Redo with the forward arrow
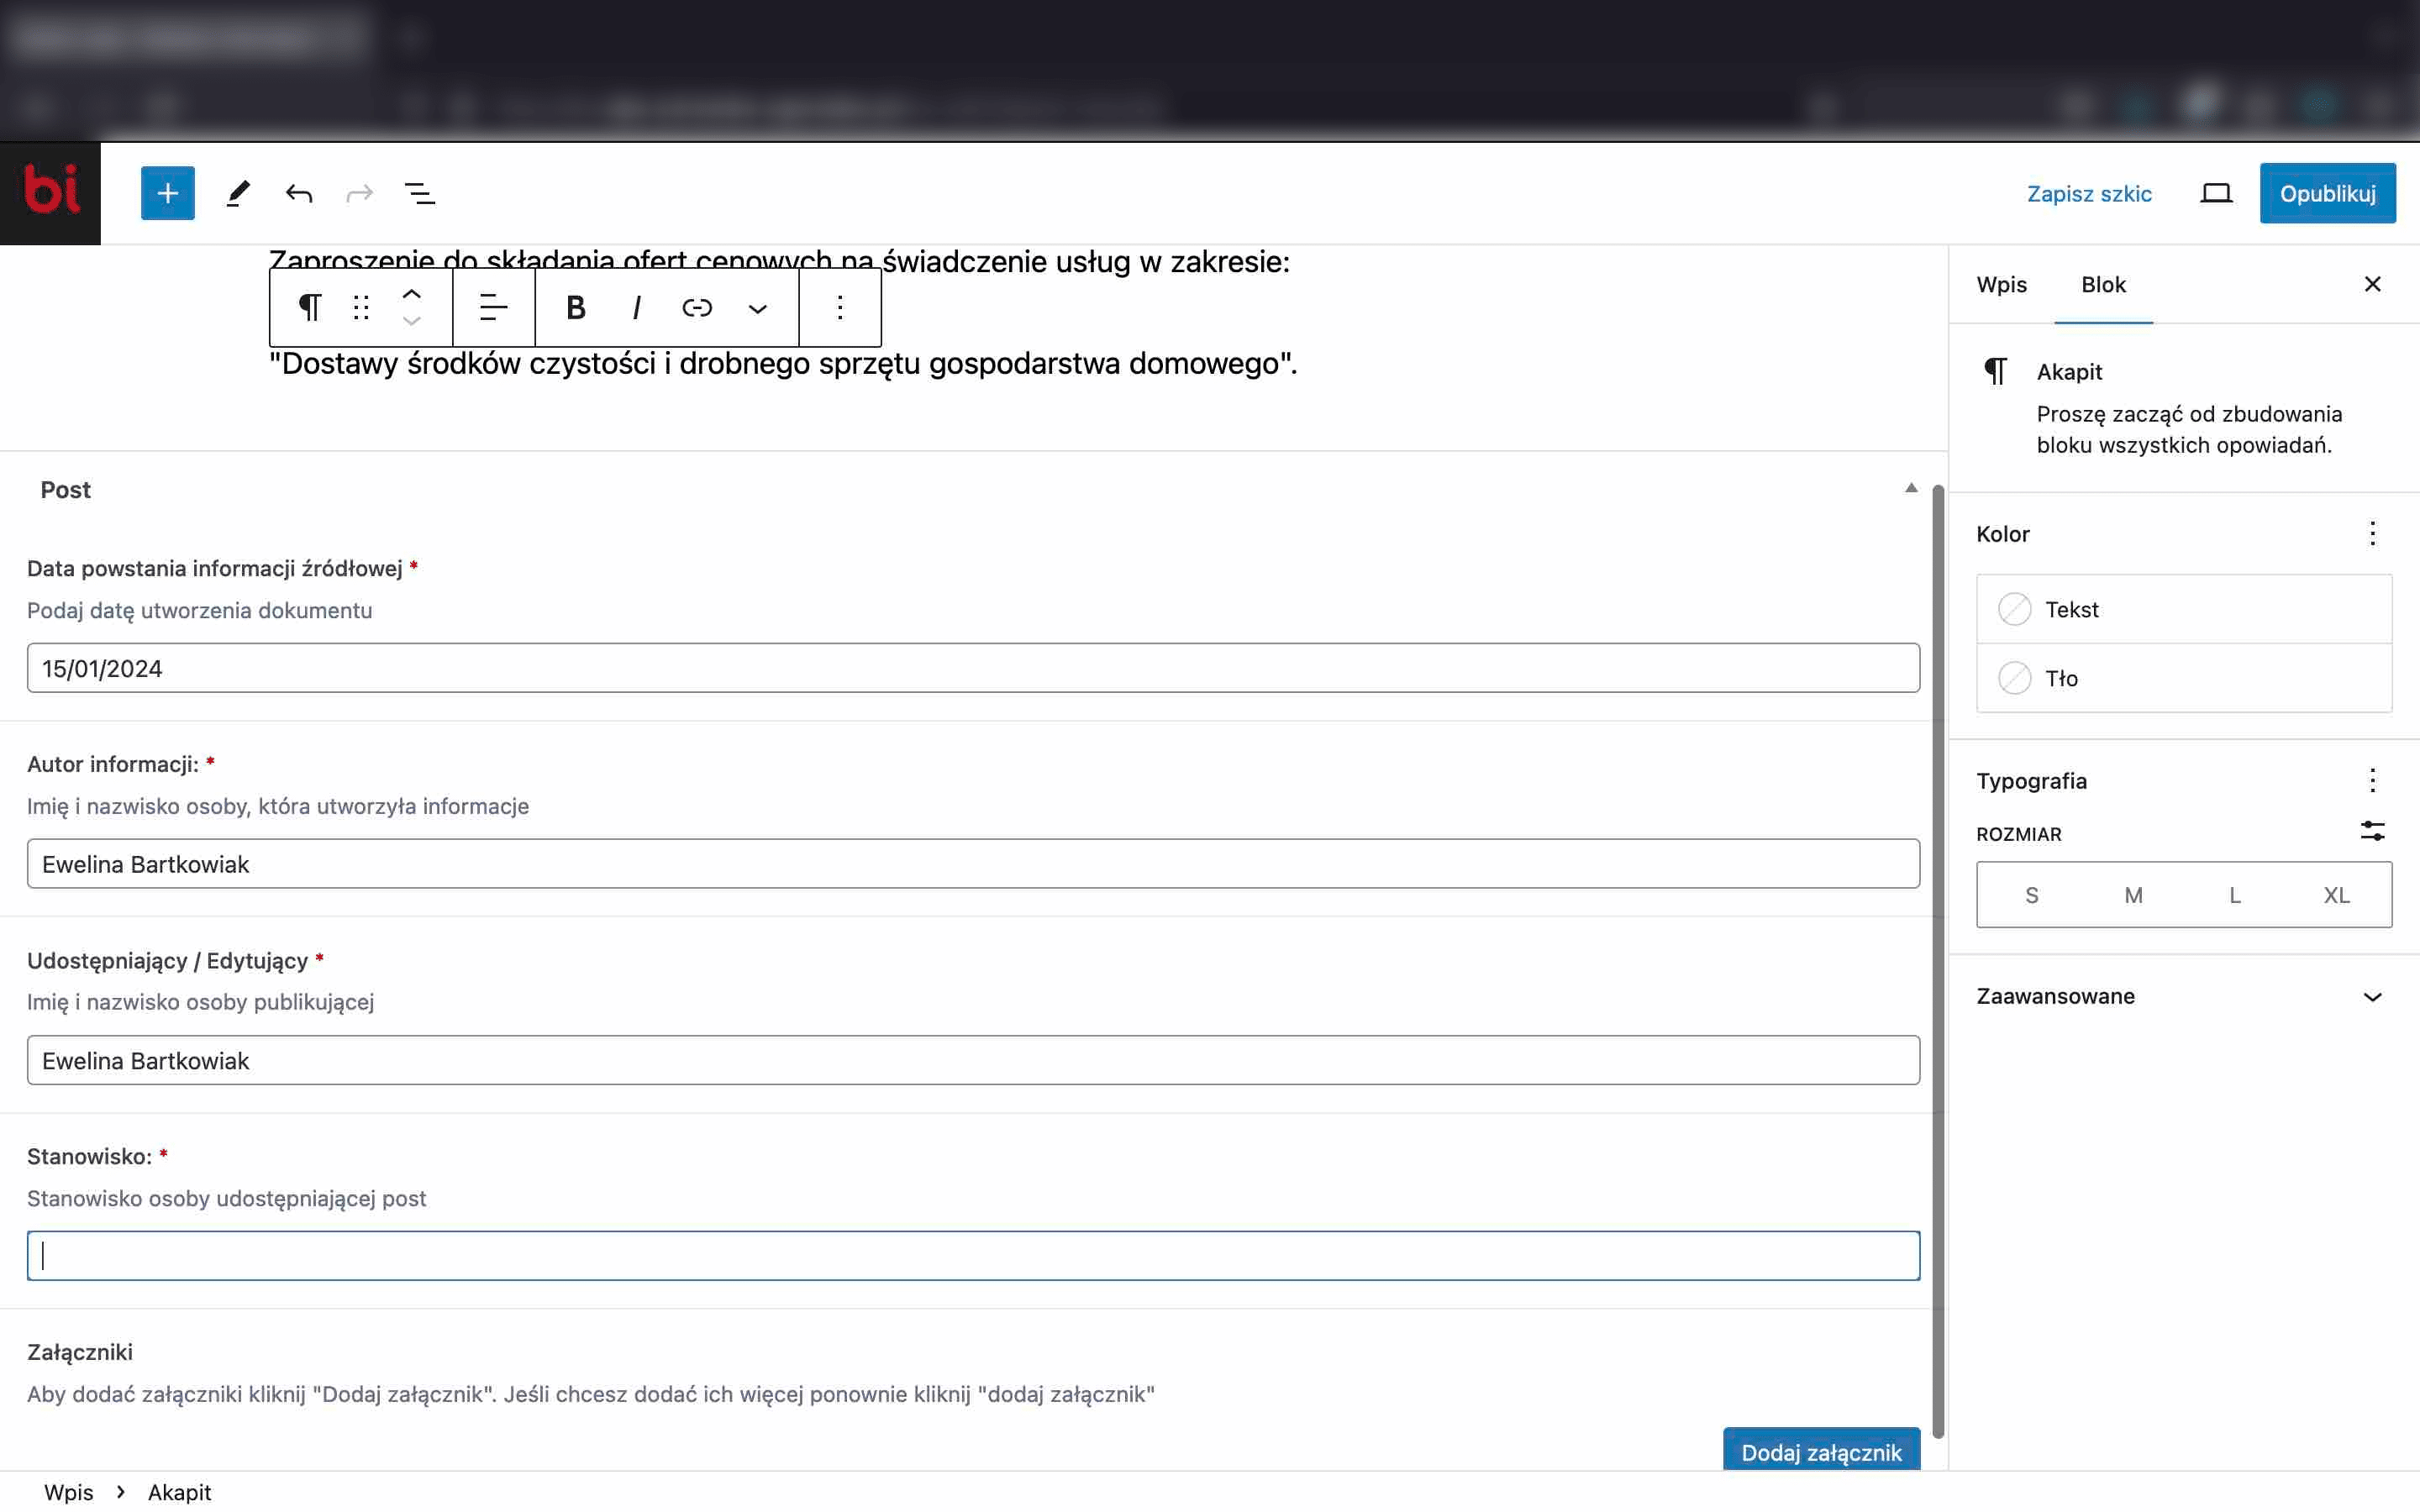 [x=360, y=193]
